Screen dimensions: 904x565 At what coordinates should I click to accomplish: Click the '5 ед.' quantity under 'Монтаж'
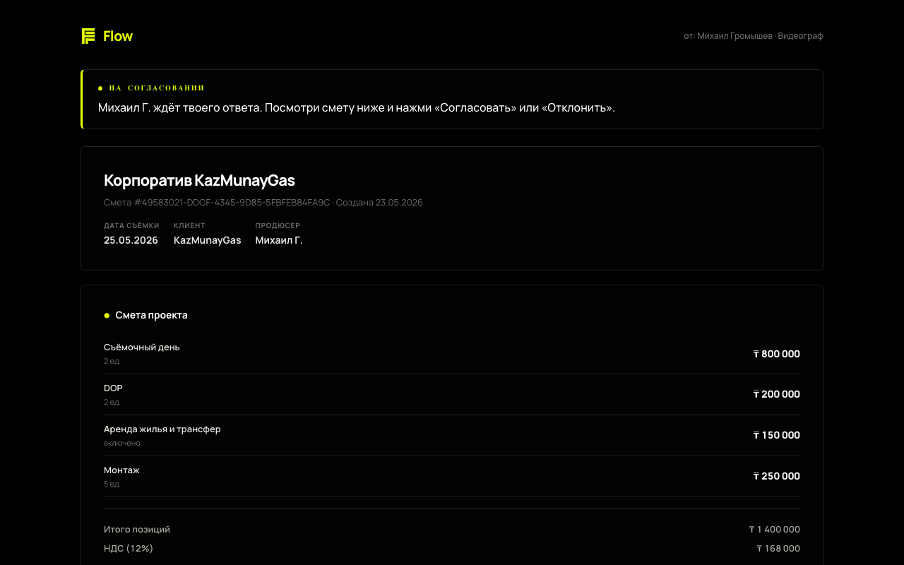pyautogui.click(x=112, y=484)
